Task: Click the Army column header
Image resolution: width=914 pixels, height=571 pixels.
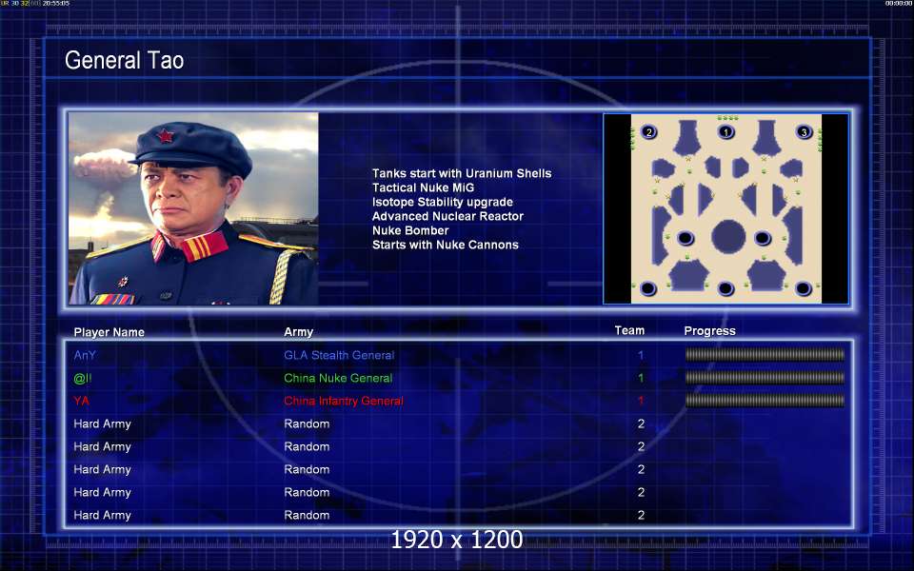Action: (x=298, y=331)
